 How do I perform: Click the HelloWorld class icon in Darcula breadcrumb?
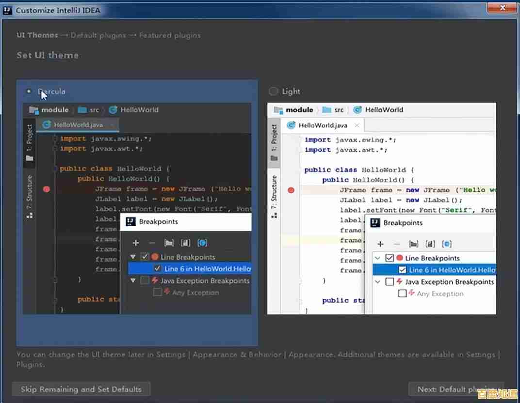pyautogui.click(x=113, y=110)
